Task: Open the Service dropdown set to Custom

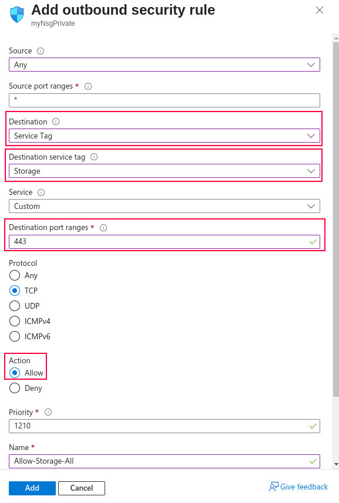Action: coord(165,206)
